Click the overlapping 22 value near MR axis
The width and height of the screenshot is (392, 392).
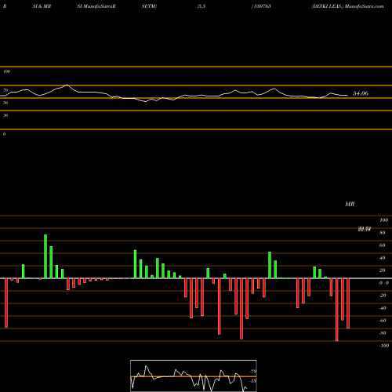pos(365,229)
